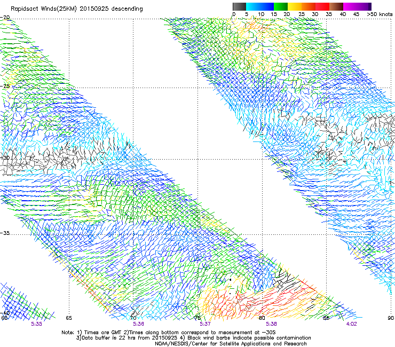Screen dimensions: 395x347
Task: Click the orange 25-30 knots legend segment
Action: coord(309,6)
